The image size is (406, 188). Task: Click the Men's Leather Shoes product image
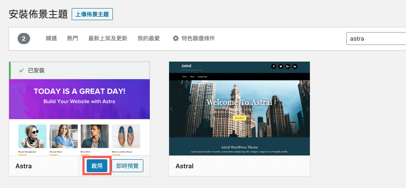[x=126, y=136]
